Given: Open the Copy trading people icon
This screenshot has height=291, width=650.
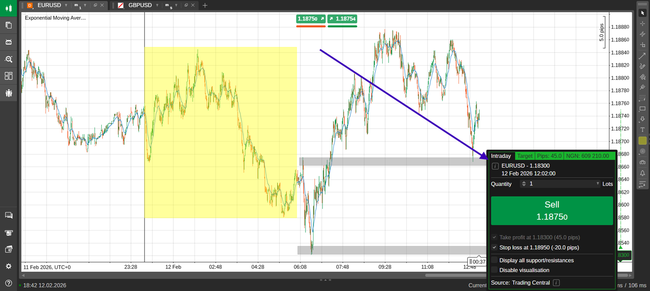Looking at the screenshot, I should [8, 93].
